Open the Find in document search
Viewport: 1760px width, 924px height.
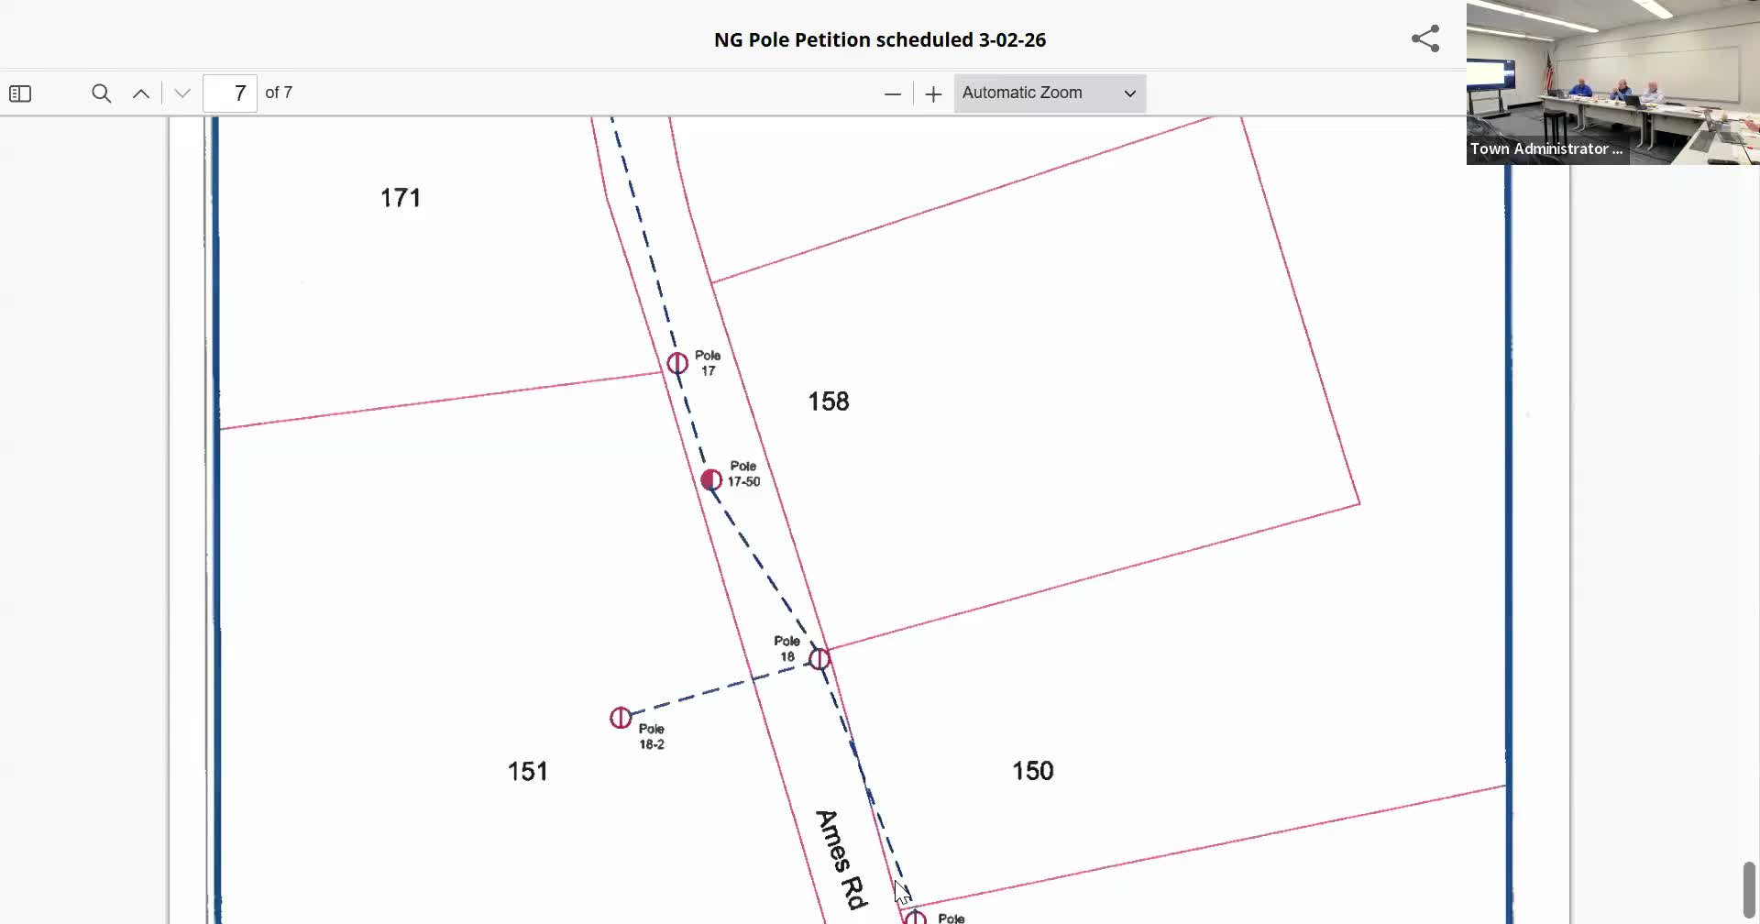[102, 93]
